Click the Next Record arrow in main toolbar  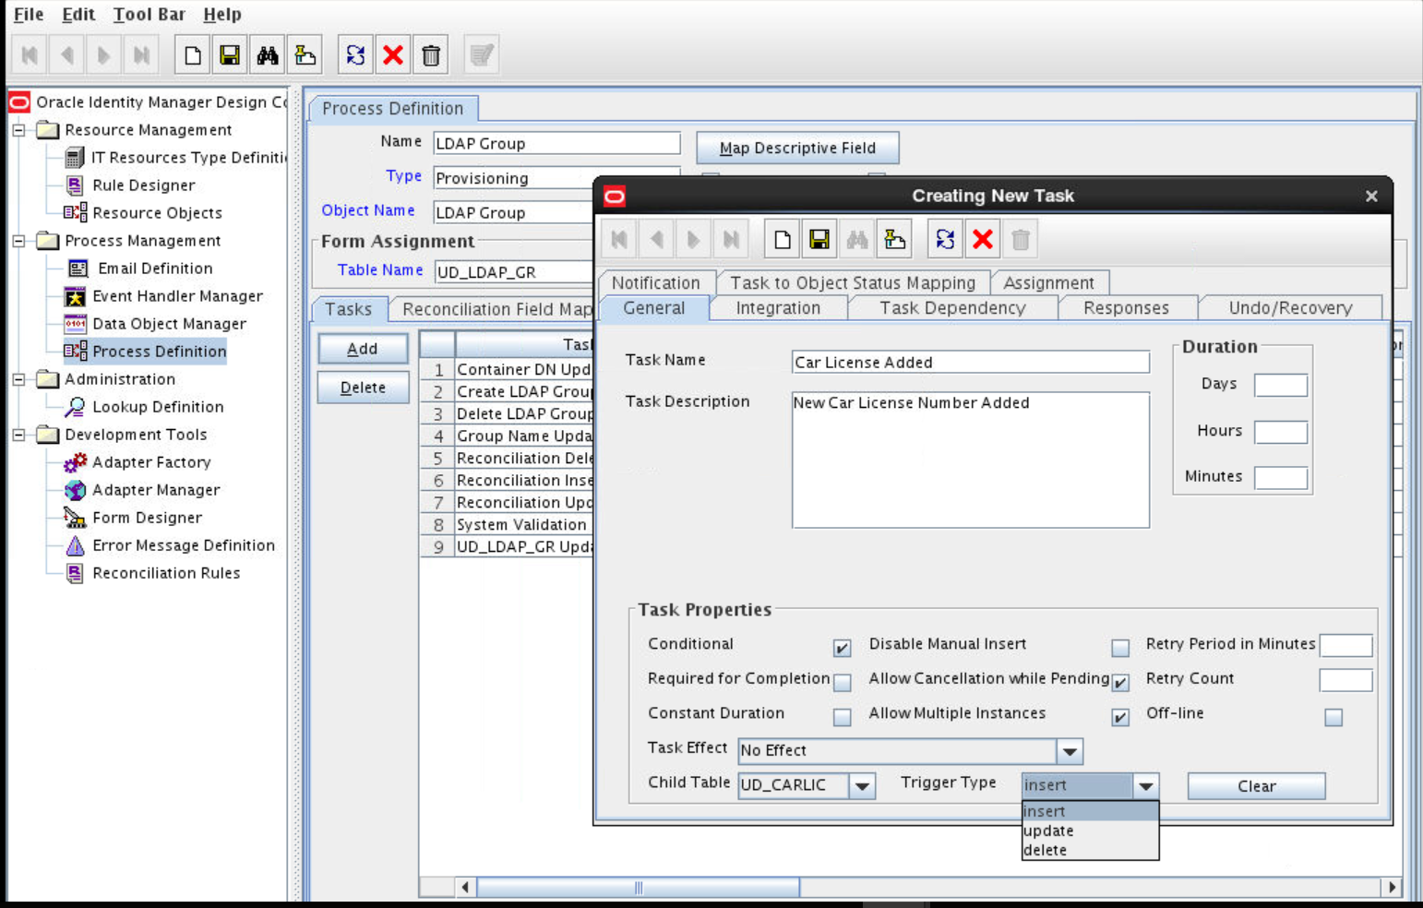(x=103, y=55)
